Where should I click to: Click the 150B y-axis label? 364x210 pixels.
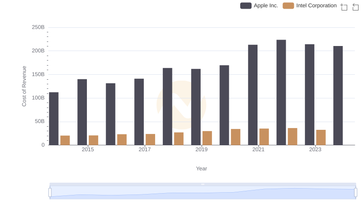pyautogui.click(x=38, y=74)
